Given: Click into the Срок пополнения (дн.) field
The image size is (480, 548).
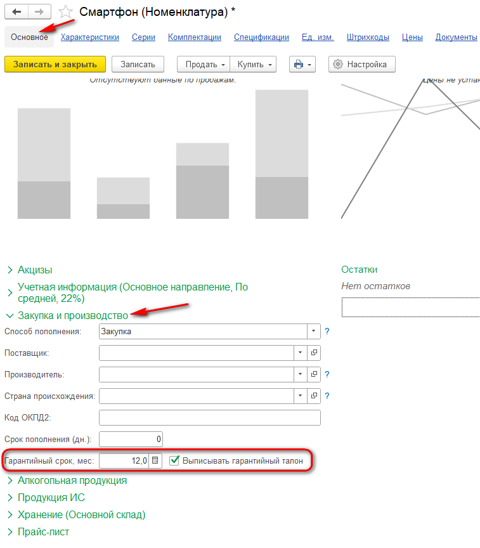Looking at the screenshot, I should point(131,440).
